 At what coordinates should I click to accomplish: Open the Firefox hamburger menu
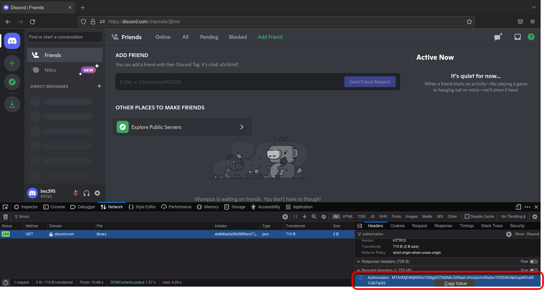pos(533,22)
